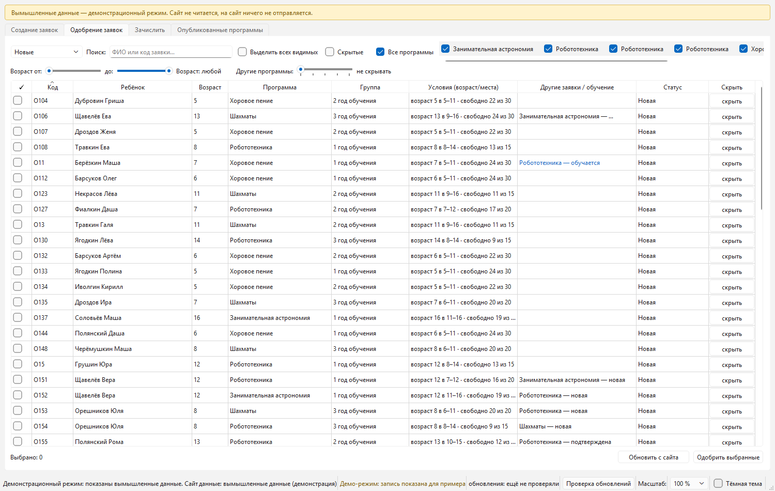This screenshot has height=491, width=775.
Task: Click 'Обновить с сайта' button
Action: pyautogui.click(x=654, y=457)
